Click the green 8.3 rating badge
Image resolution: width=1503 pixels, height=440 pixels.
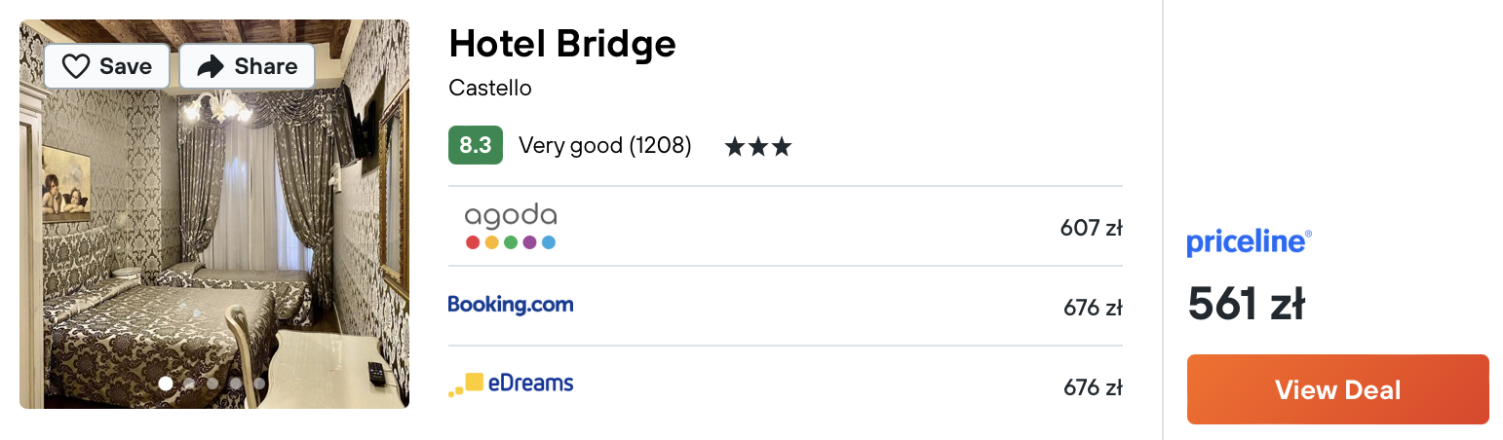click(476, 145)
